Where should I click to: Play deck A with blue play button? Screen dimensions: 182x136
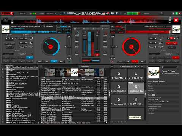54,62
